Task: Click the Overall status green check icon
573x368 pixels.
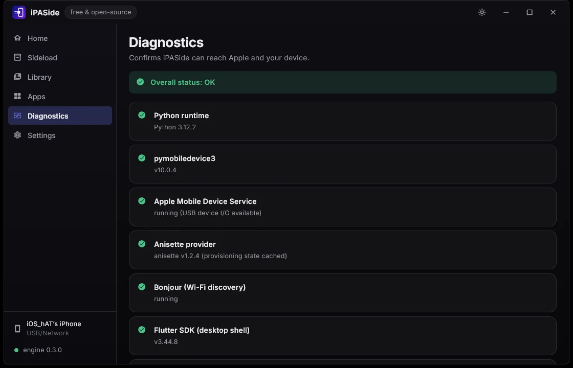Action: tap(140, 82)
